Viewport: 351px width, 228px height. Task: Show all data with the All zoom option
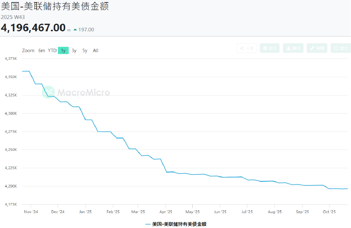click(96, 51)
